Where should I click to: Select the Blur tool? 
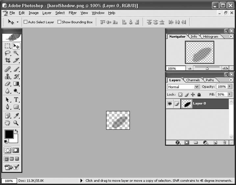click(7, 91)
